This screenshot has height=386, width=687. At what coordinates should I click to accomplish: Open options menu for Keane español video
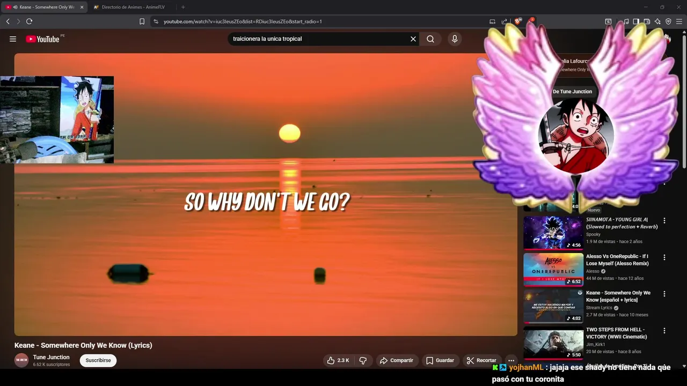[664, 294]
